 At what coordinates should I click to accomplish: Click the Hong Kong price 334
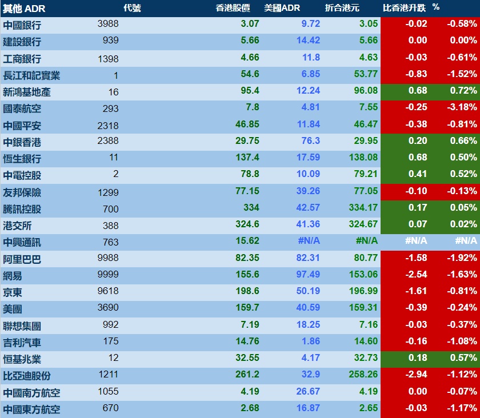click(x=251, y=207)
